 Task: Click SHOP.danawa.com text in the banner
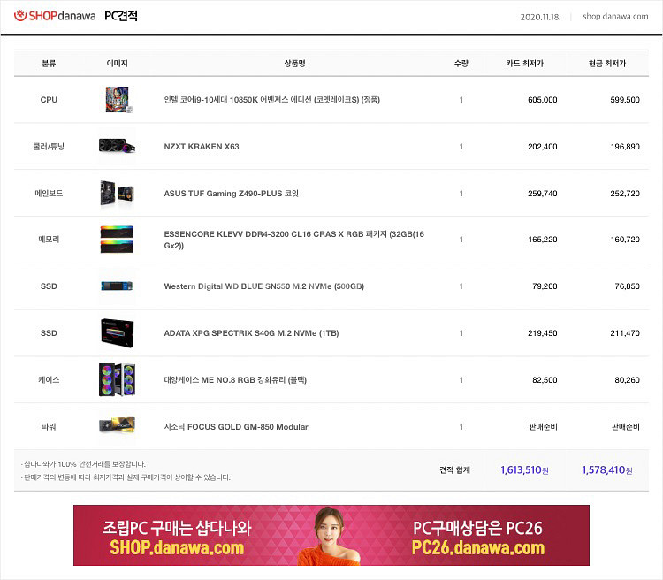coord(177,547)
